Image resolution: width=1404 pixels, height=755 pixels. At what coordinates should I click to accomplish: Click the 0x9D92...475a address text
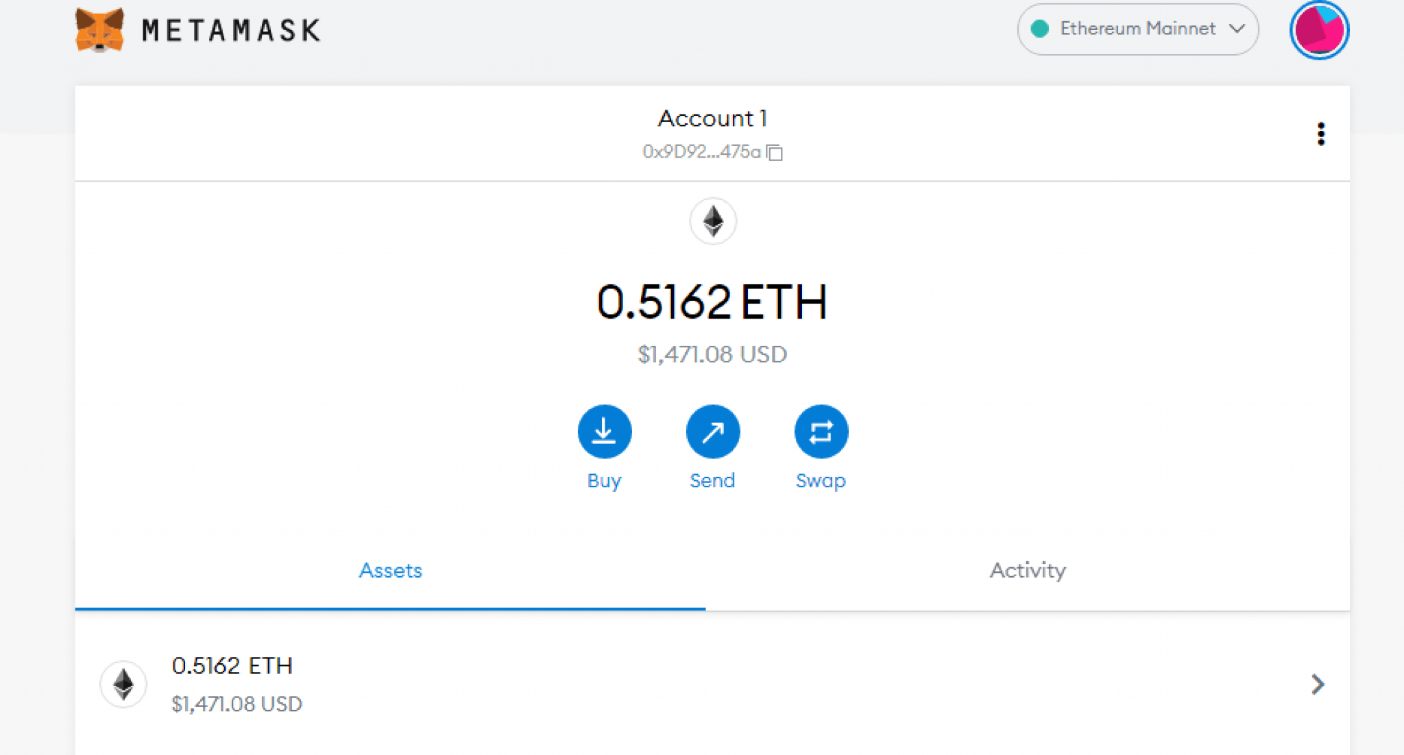pos(703,152)
